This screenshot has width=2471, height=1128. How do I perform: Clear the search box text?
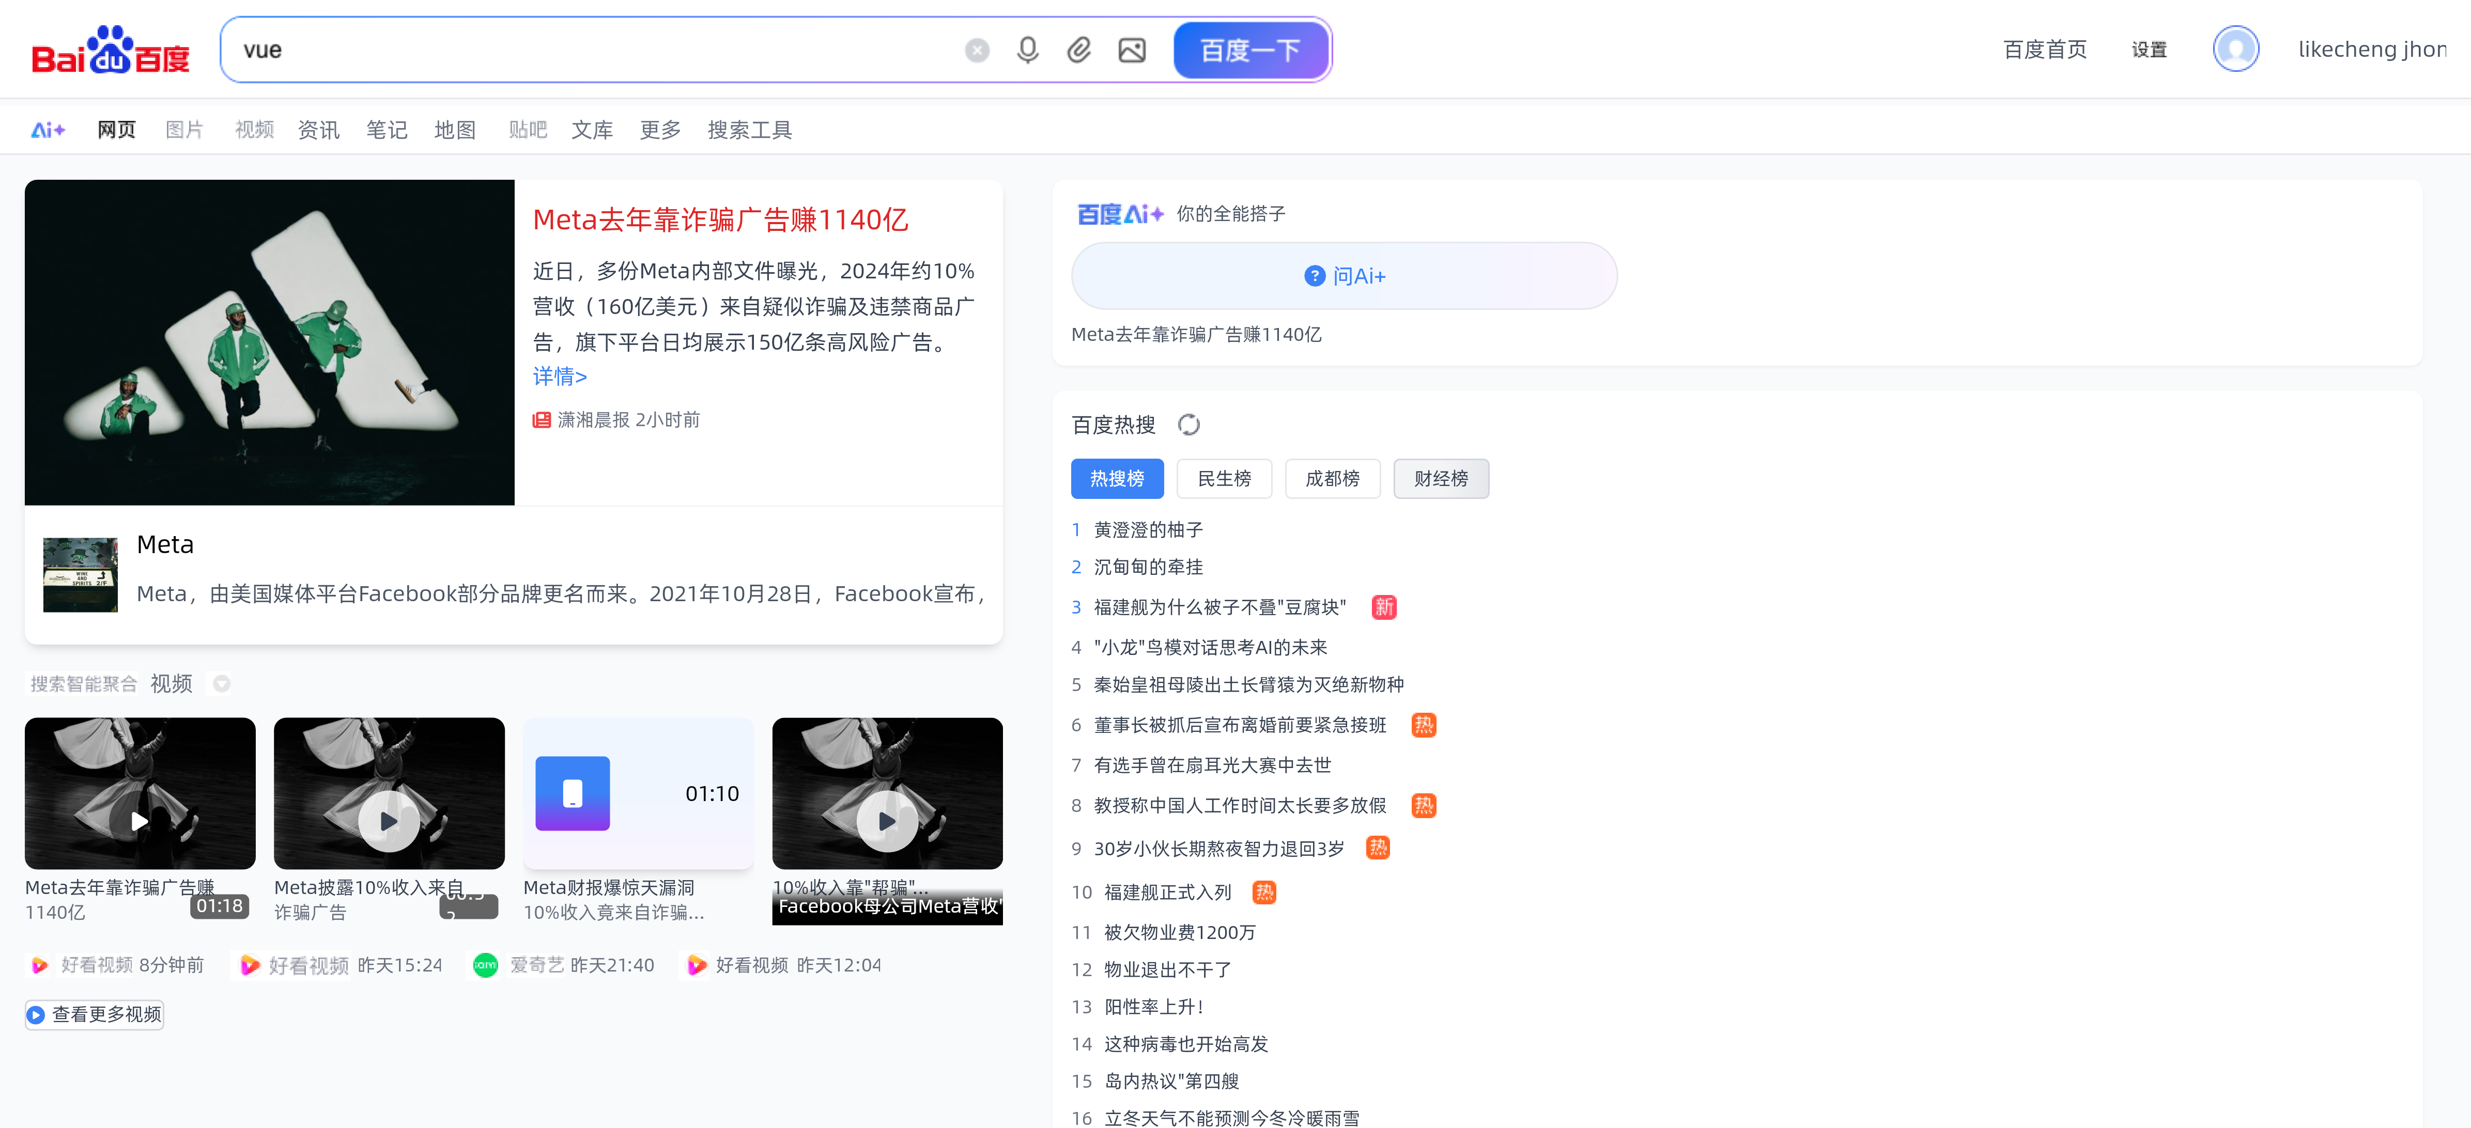point(977,50)
